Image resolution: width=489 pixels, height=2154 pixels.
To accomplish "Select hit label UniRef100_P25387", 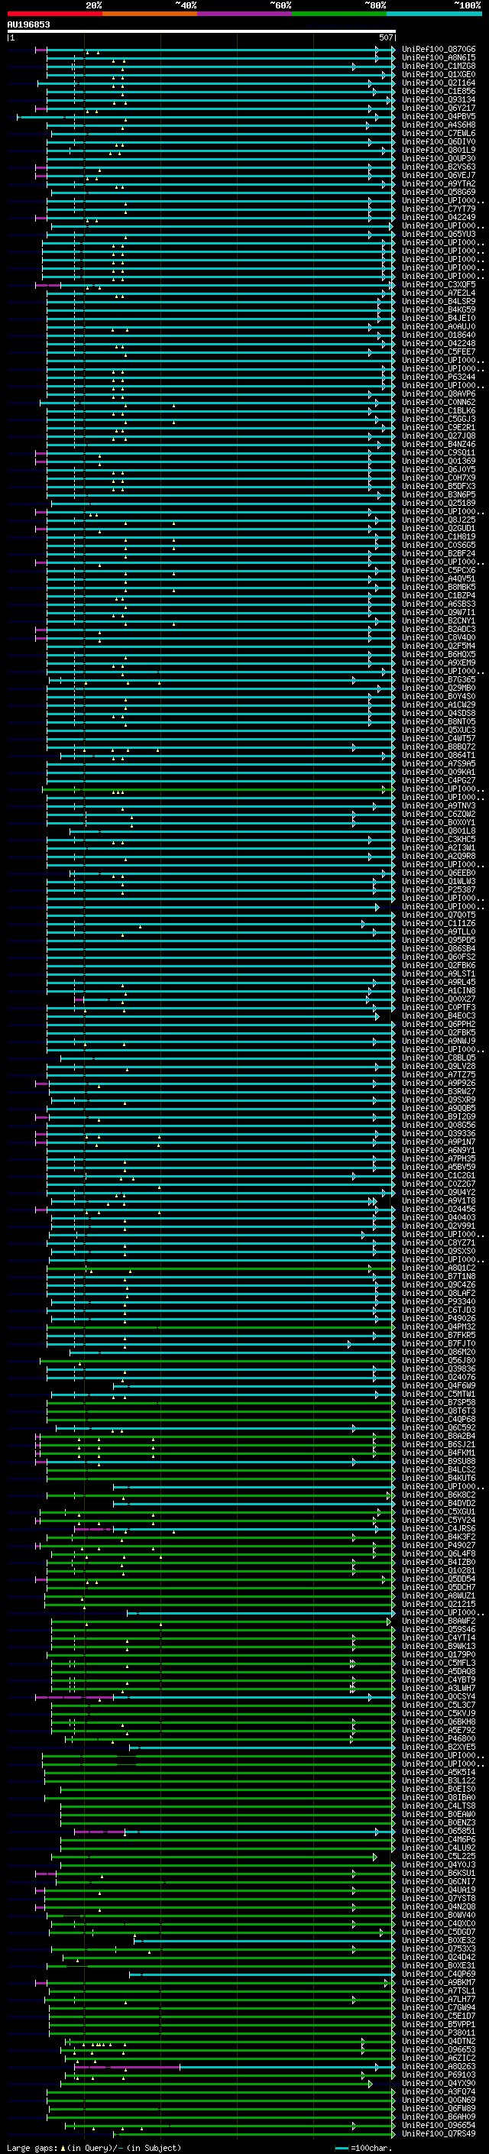I will [x=439, y=889].
